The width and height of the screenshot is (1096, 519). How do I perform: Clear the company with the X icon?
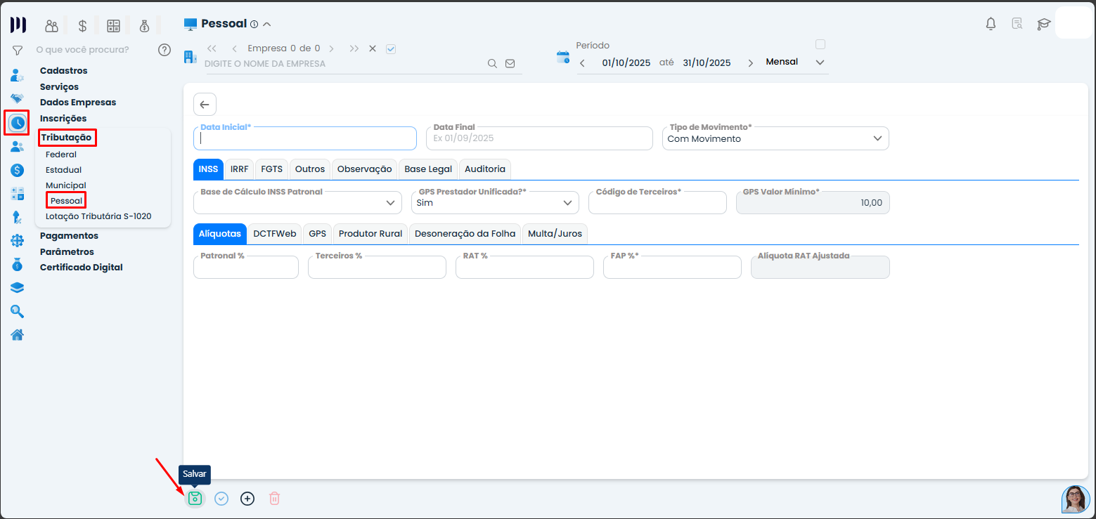pos(373,48)
